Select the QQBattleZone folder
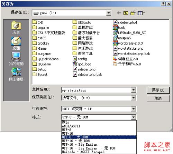 point(45,59)
